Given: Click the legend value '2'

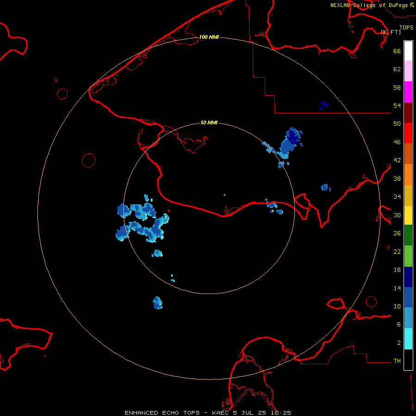Looking at the screenshot, I should (x=399, y=343).
